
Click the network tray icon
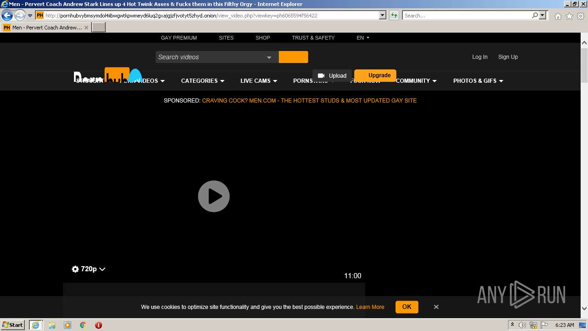point(533,325)
